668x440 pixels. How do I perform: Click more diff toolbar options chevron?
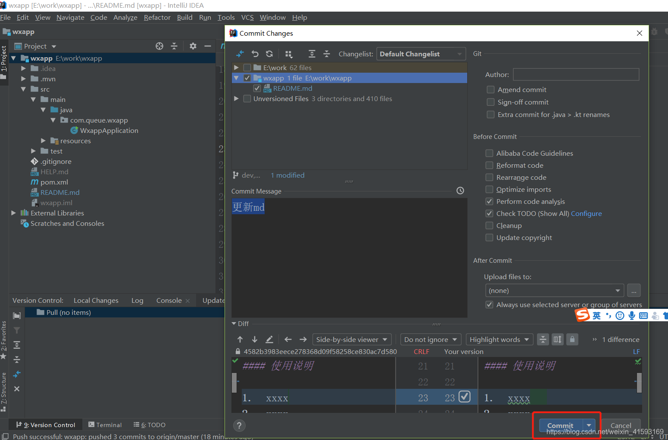click(595, 339)
